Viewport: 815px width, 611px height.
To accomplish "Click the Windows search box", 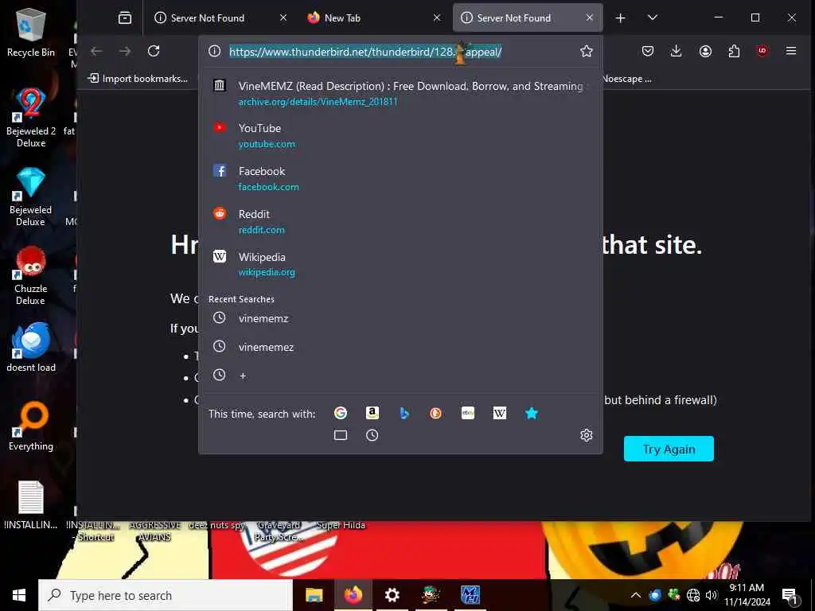I will pos(166,595).
